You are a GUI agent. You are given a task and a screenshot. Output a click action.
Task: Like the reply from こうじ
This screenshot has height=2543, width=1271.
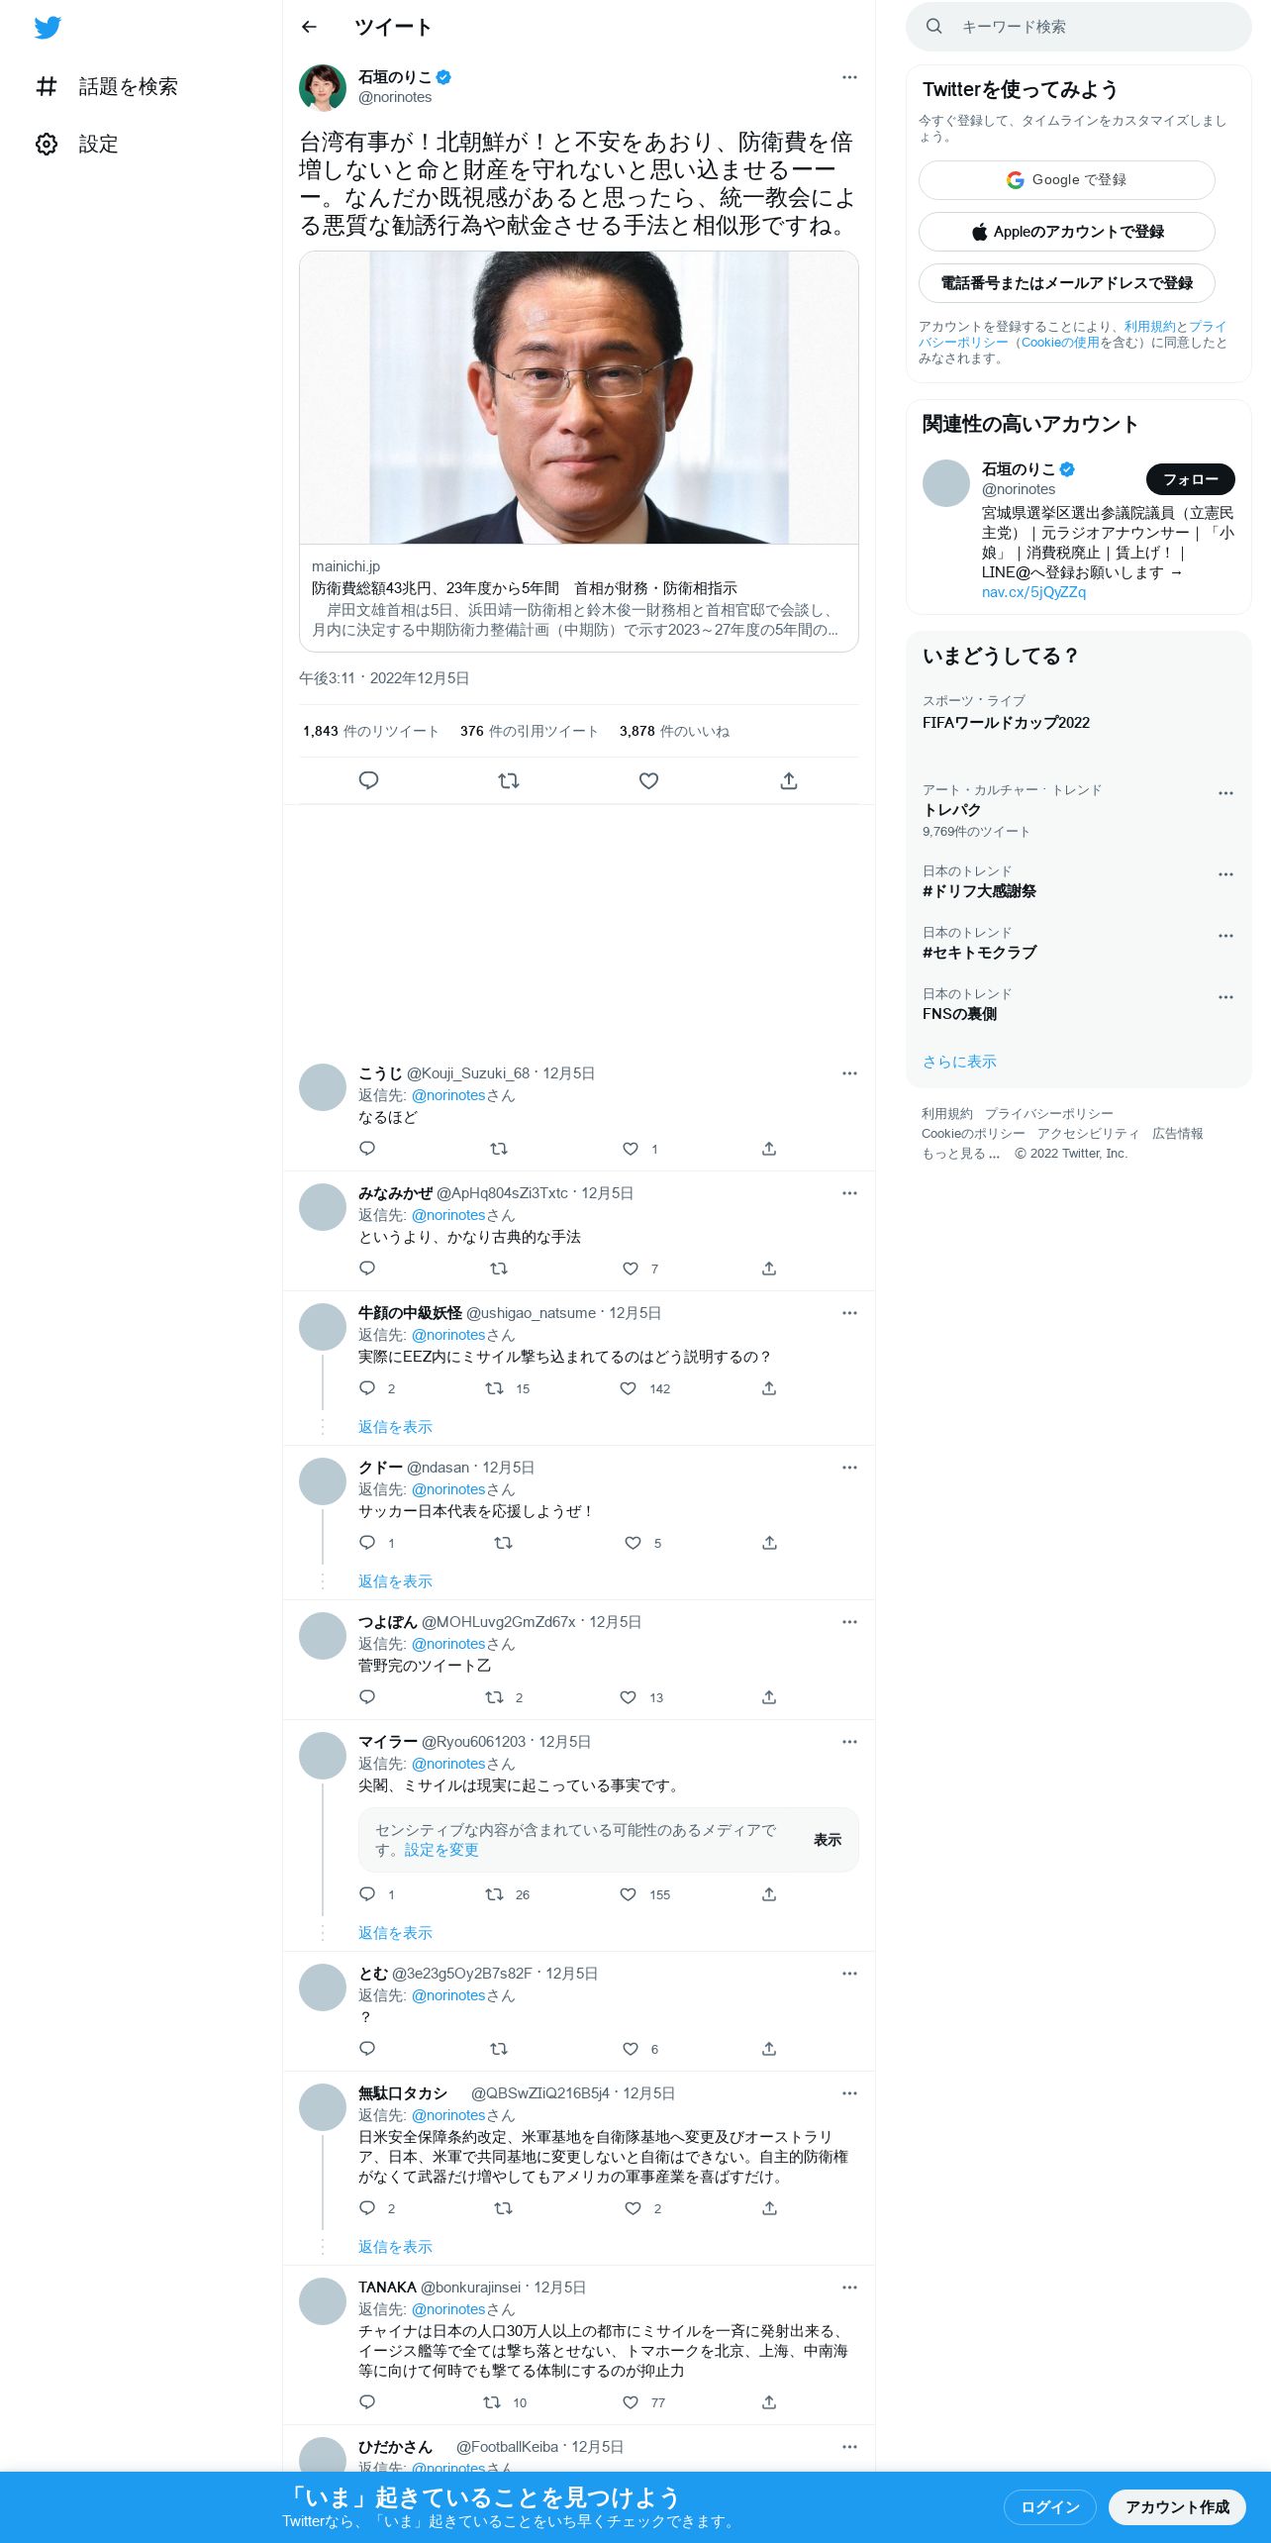631,1149
